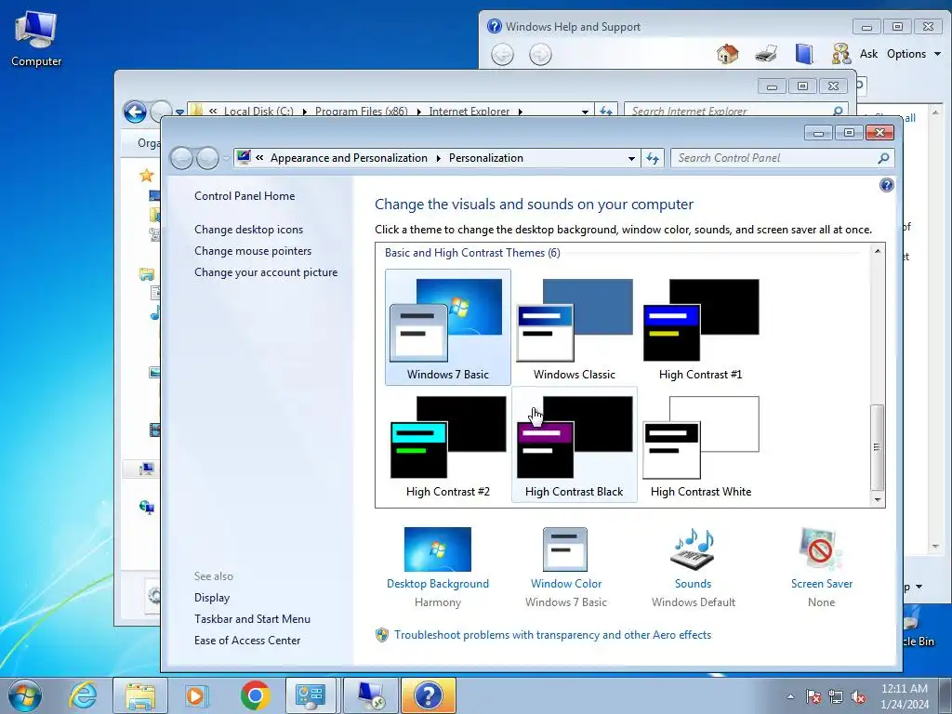Click the themes list scrollbar thumb
The height and width of the screenshot is (714, 952).
877,447
